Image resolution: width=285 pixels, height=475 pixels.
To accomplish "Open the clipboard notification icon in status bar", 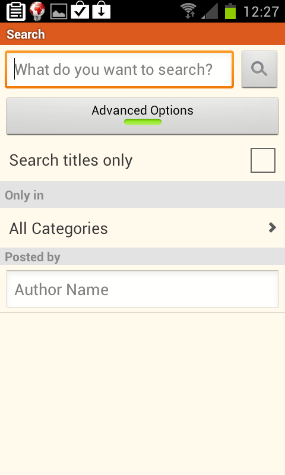I will coord(16,11).
